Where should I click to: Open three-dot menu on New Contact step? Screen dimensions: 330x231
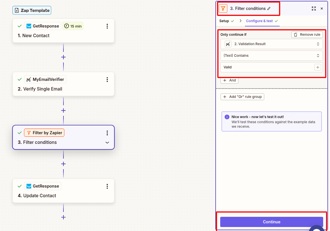point(107,26)
